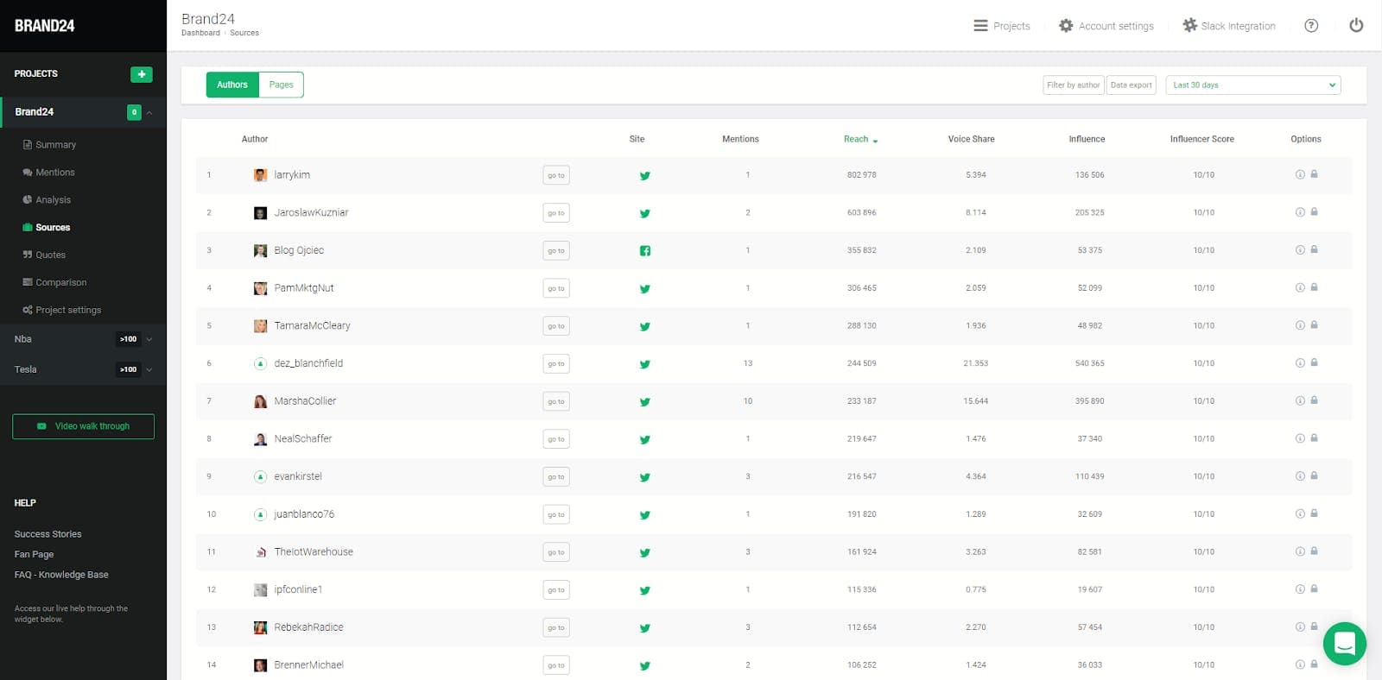Sort table by Influencer Score column
This screenshot has height=680, width=1382.
[x=1201, y=139]
